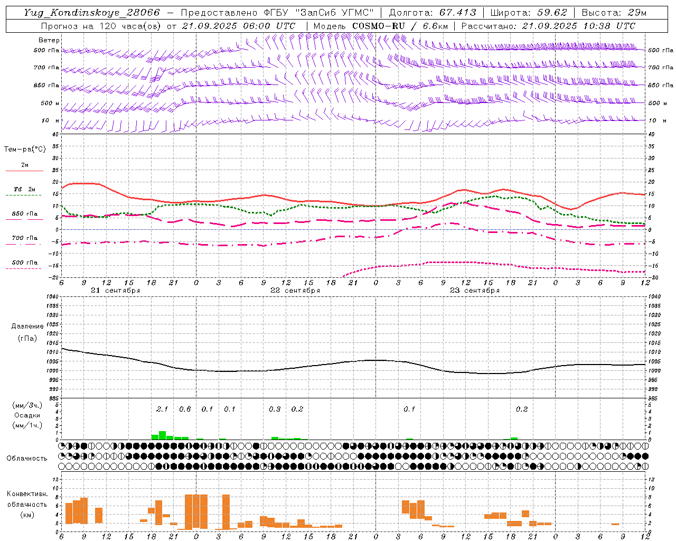676x541 pixels.
Task: Click the dashed line sample under "Td 2м"
Action: coord(24,195)
